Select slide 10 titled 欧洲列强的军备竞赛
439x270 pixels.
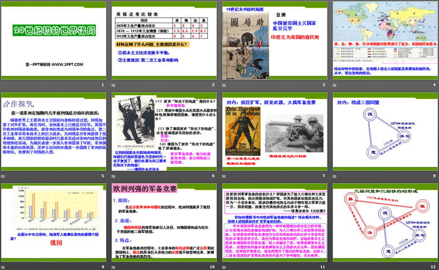click(164, 223)
